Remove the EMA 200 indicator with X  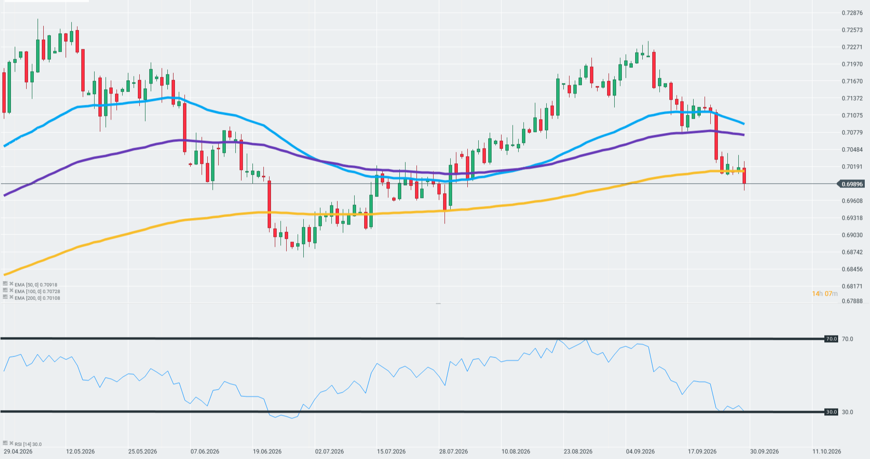tap(11, 297)
